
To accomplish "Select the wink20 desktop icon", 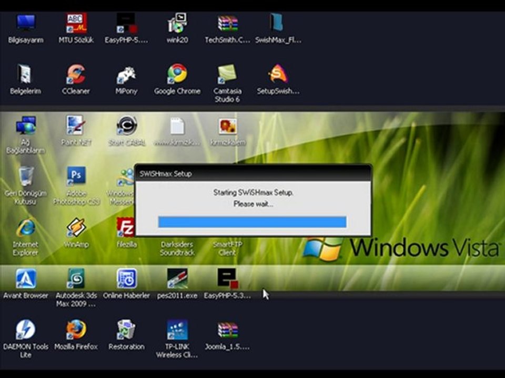I will point(177,23).
